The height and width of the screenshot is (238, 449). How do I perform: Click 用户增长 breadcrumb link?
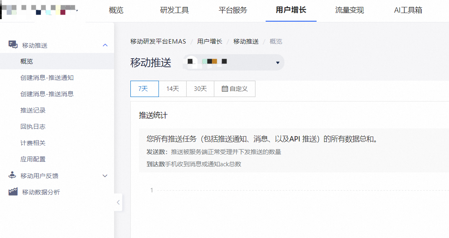(209, 42)
